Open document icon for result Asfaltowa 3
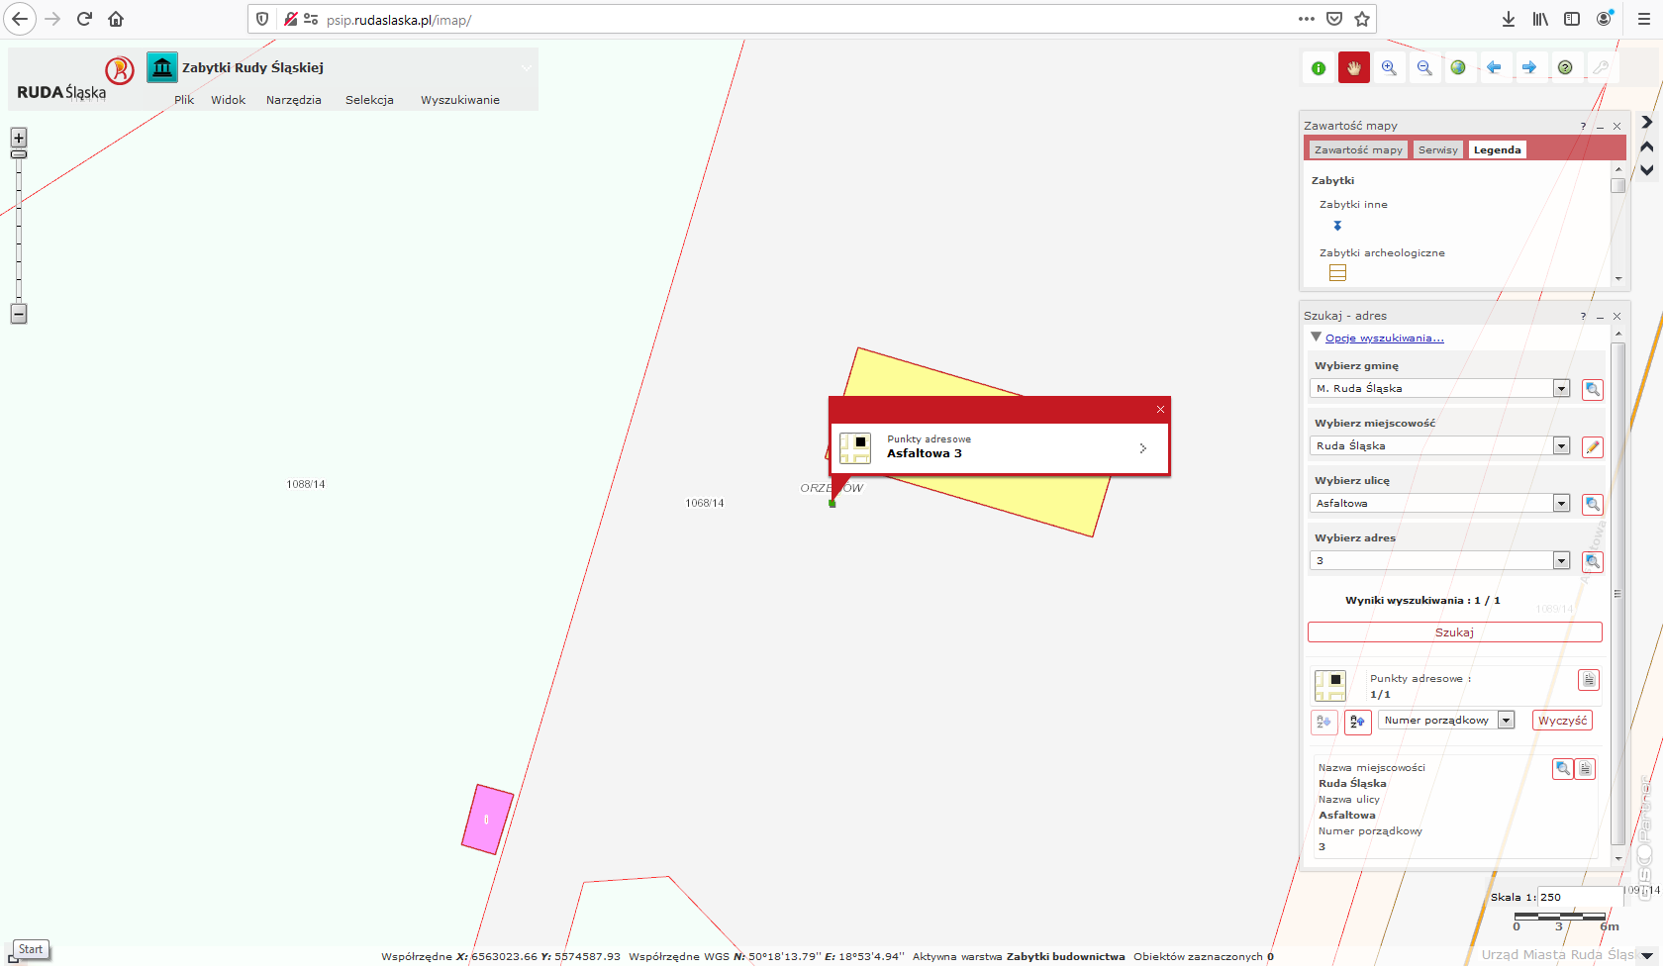 (x=1585, y=768)
